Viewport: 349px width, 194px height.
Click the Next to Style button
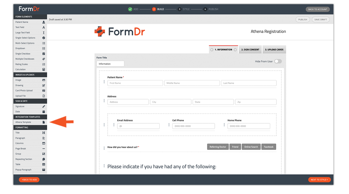click(x=319, y=180)
